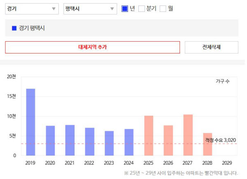Viewport: 247px width, 179px height.
Task: Select the 2021 bar in chart
Action: point(70,140)
